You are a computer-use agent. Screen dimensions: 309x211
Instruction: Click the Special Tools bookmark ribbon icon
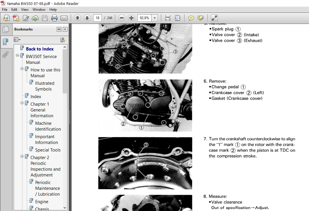coord(31,149)
